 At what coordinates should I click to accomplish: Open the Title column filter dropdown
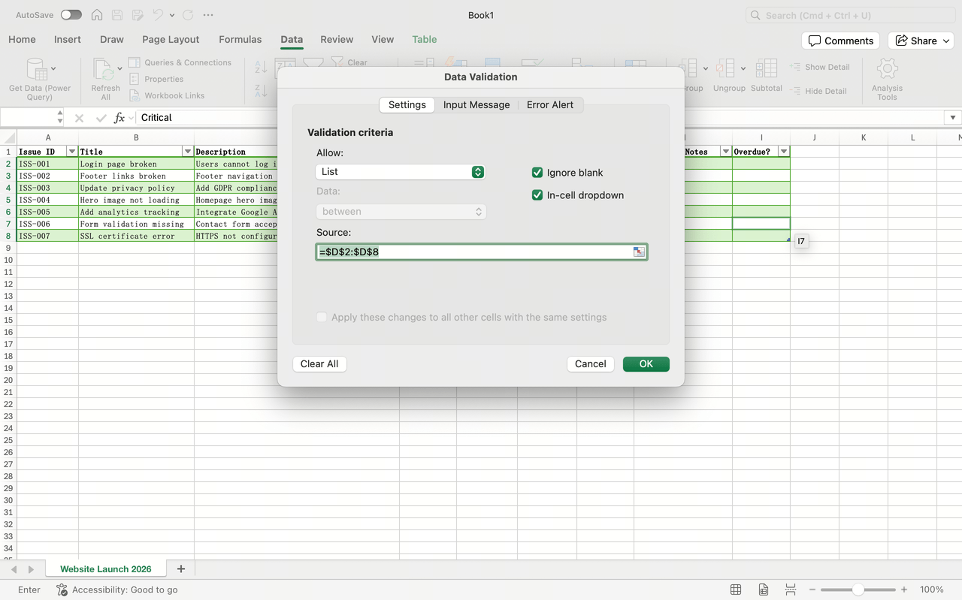(x=188, y=152)
